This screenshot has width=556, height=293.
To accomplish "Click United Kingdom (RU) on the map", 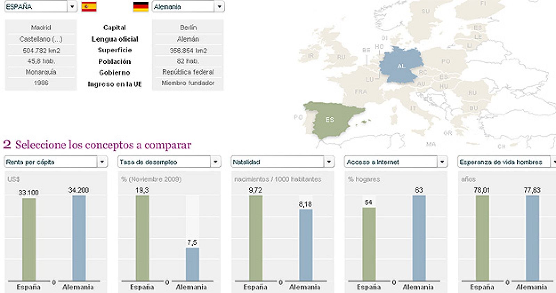I will (341, 57).
